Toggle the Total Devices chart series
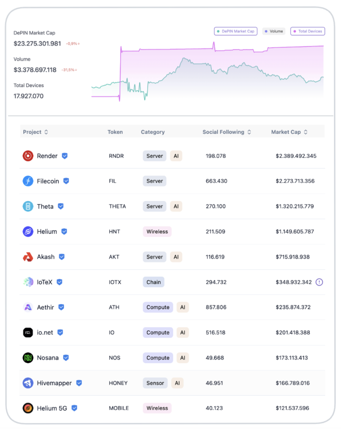 click(x=308, y=31)
